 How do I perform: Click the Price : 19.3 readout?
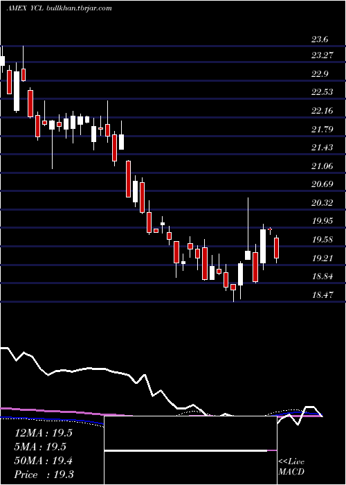(x=44, y=475)
